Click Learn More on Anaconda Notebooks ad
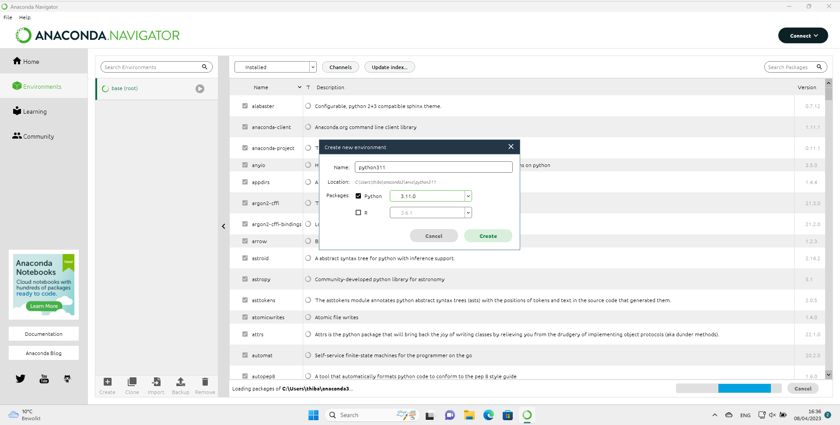Viewport: 840px width, 425px height. pos(44,306)
